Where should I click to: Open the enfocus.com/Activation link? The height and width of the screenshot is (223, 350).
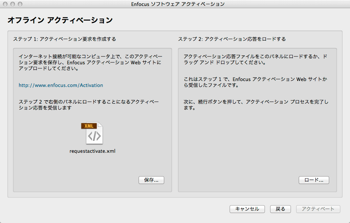[61, 85]
